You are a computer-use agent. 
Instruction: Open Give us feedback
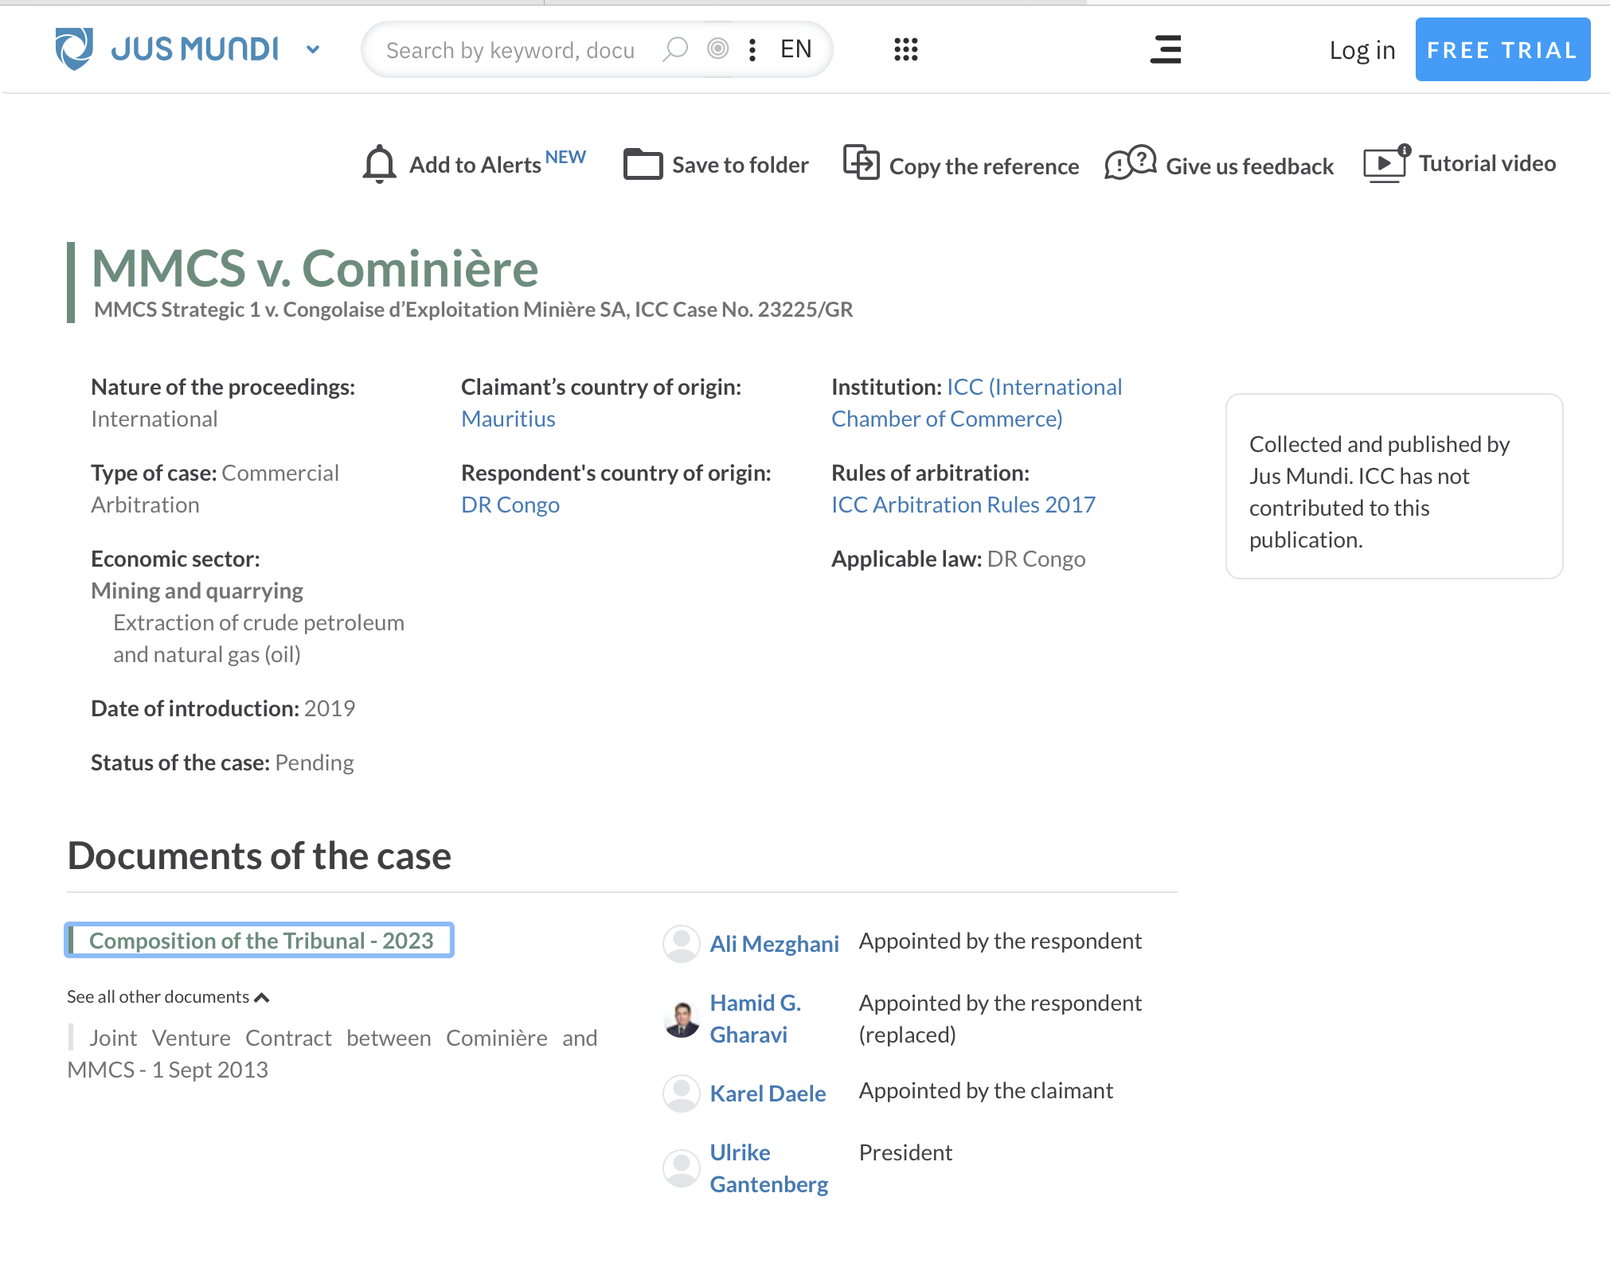(1249, 166)
